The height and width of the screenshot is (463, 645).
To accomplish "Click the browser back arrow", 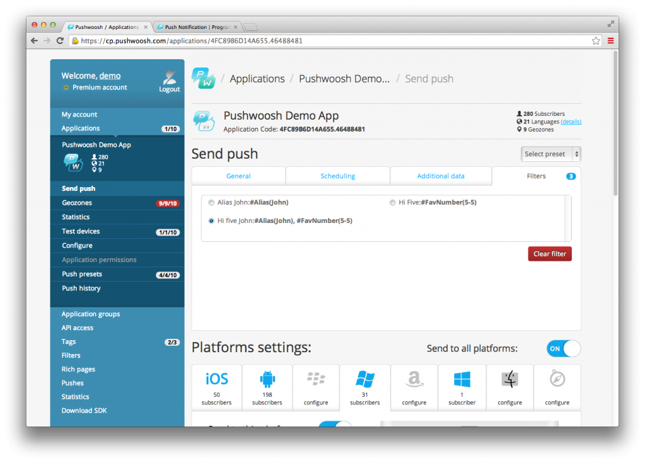I will [x=34, y=41].
